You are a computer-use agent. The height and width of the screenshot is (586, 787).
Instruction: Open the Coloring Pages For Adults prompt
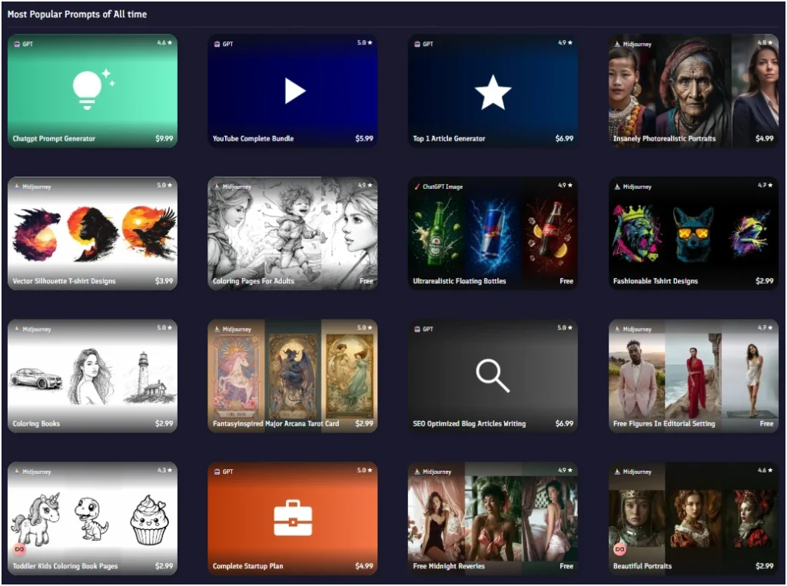[x=292, y=233]
